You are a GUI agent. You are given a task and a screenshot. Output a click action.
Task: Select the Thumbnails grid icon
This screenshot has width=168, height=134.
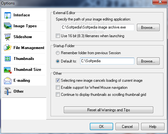(x=8, y=59)
